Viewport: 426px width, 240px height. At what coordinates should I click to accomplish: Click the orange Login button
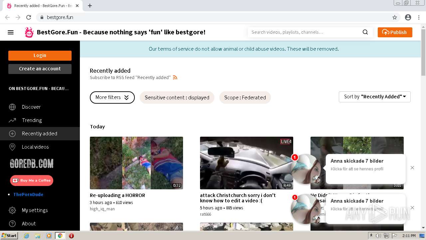click(40, 56)
